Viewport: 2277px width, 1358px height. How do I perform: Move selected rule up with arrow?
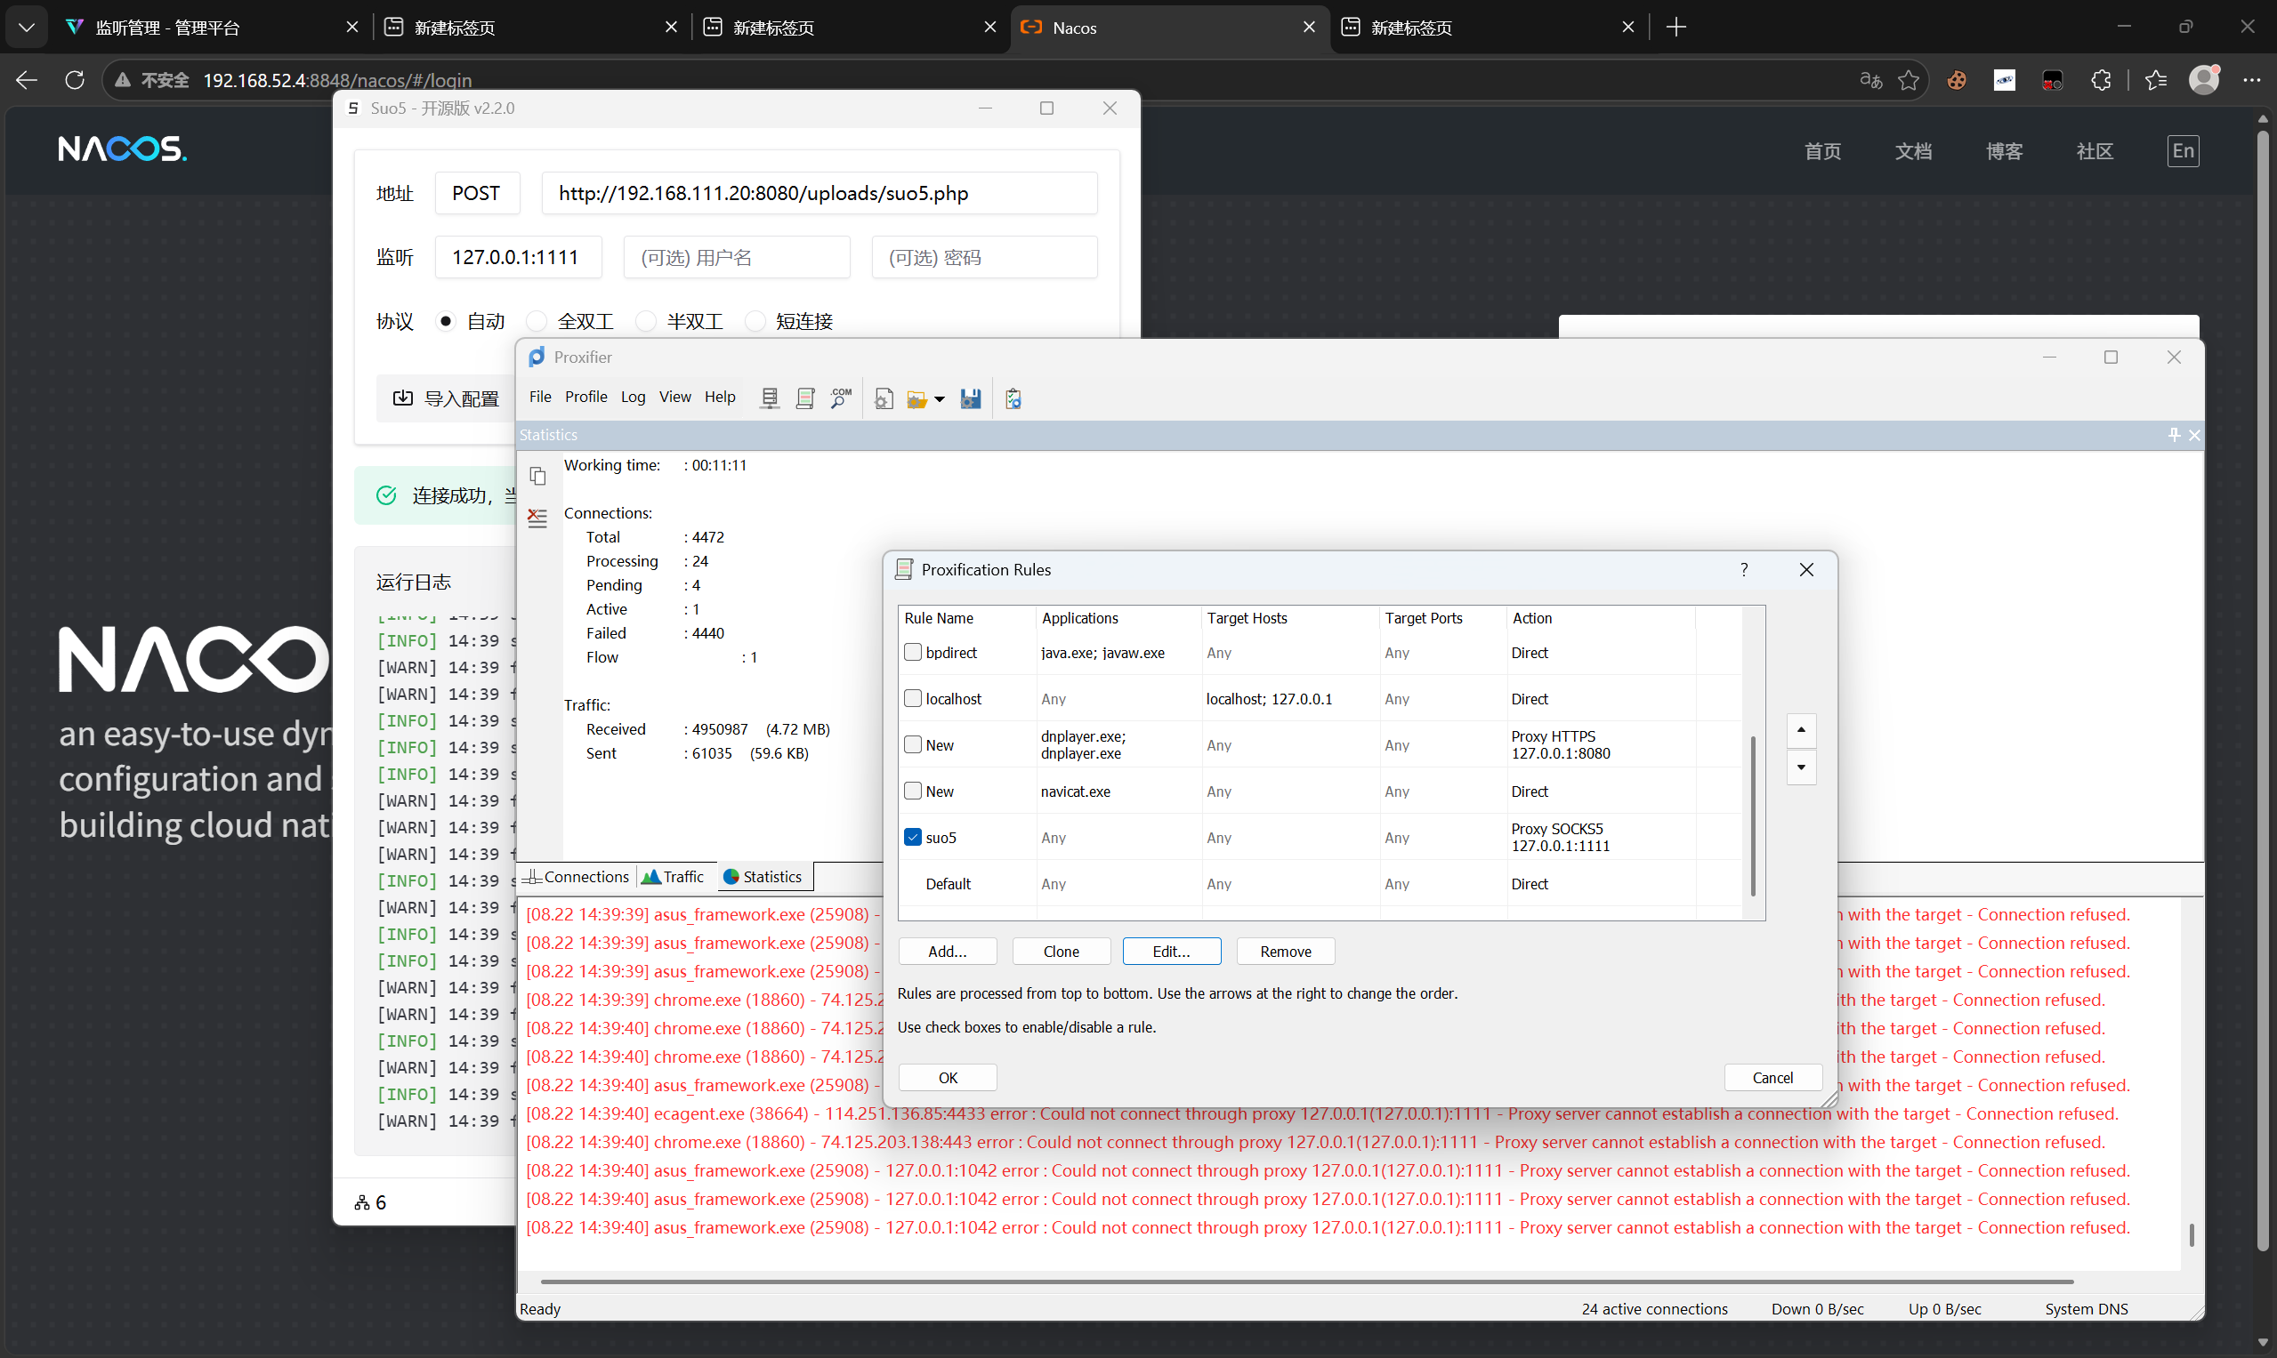[1801, 730]
